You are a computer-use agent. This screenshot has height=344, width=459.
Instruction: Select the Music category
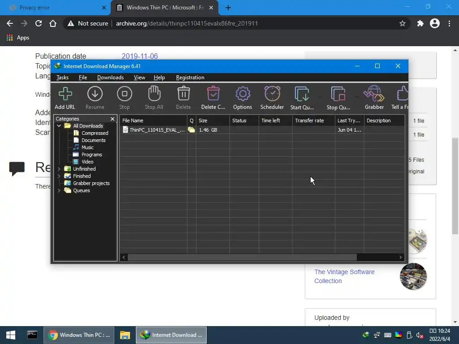coord(87,147)
